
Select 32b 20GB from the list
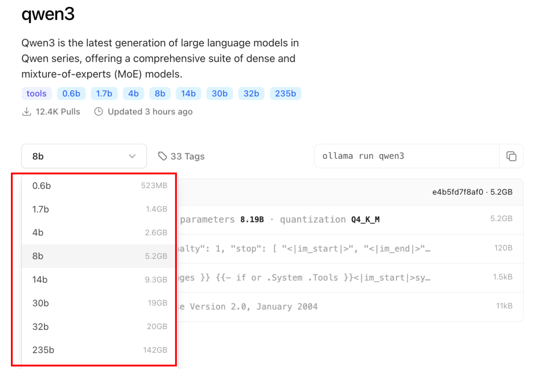(98, 326)
